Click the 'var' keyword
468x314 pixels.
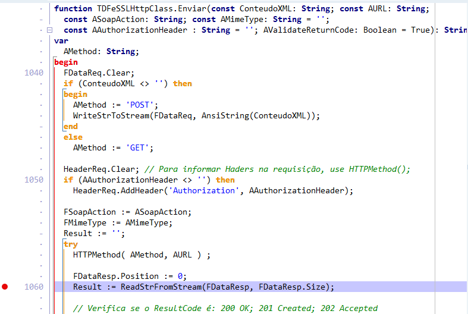[61, 40]
